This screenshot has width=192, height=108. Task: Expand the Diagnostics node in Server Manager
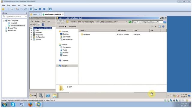pos(31,35)
